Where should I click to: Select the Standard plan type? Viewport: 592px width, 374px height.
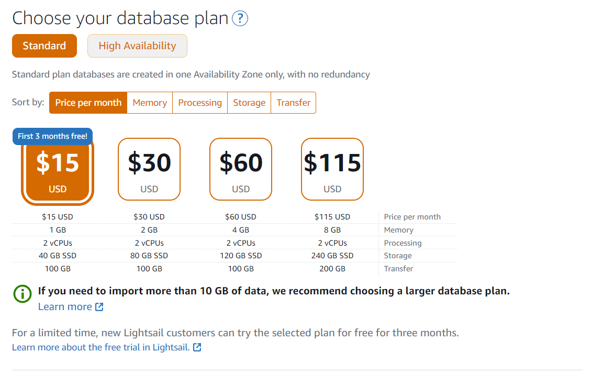[44, 46]
